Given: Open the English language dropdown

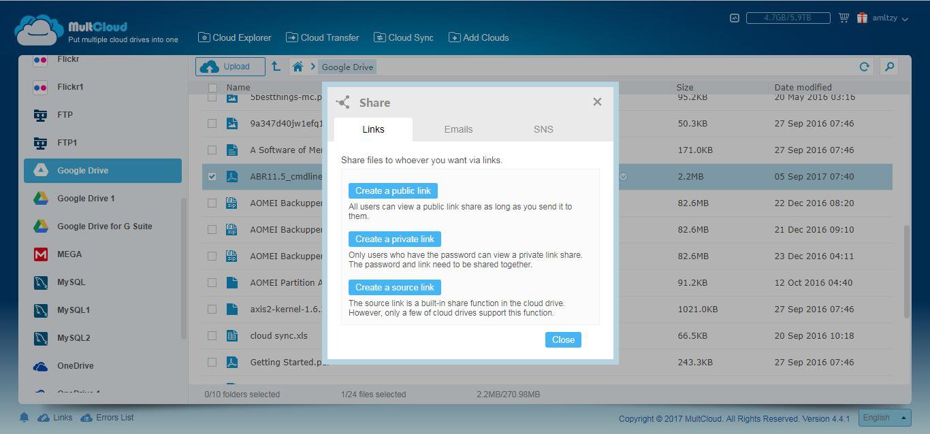Looking at the screenshot, I should [884, 418].
